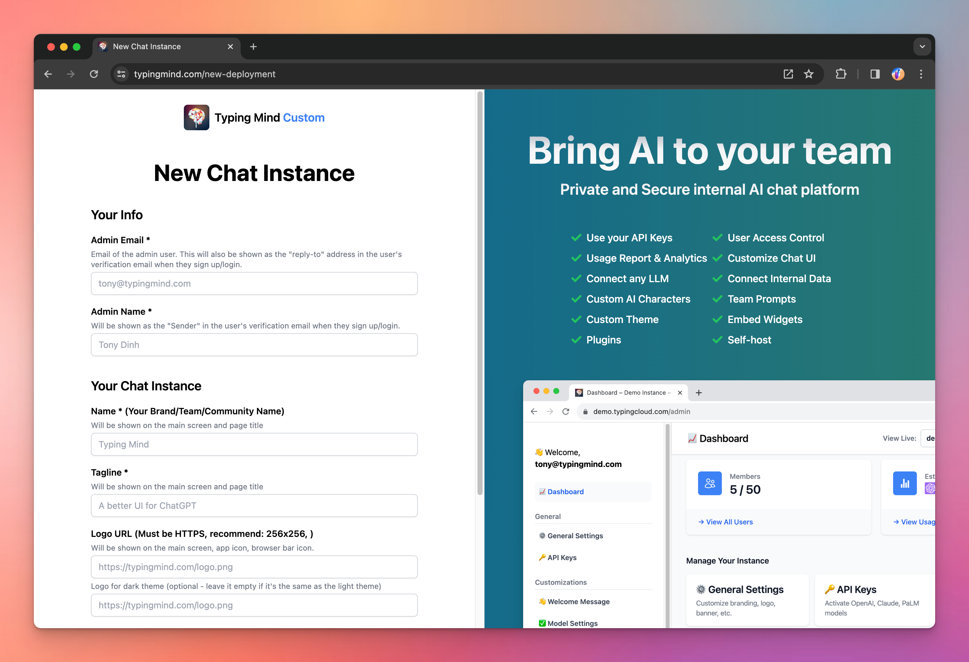
Task: Open the General Settings card
Action: pos(747,600)
